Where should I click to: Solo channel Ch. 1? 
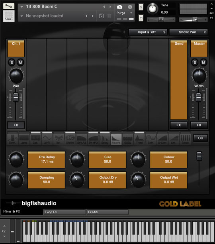[12, 63]
